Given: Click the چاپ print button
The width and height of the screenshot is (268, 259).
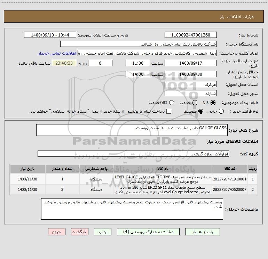Looking at the screenshot, I should 103,232.
